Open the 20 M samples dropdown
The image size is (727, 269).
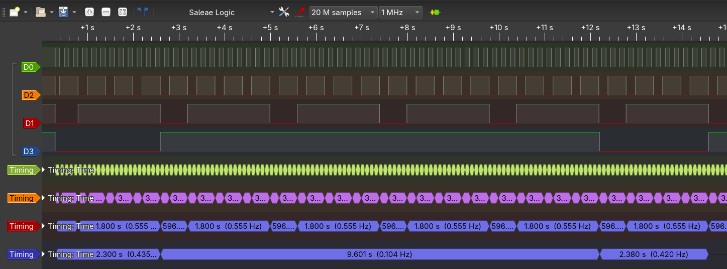[x=344, y=12]
